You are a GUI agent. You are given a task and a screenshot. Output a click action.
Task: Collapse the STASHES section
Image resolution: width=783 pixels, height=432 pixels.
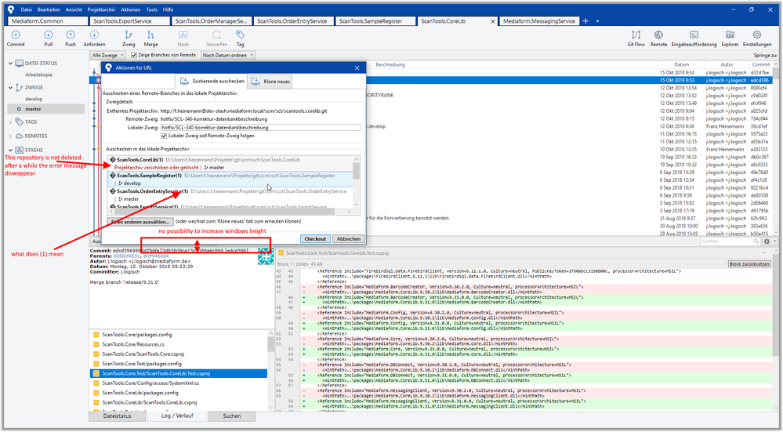click(x=10, y=150)
